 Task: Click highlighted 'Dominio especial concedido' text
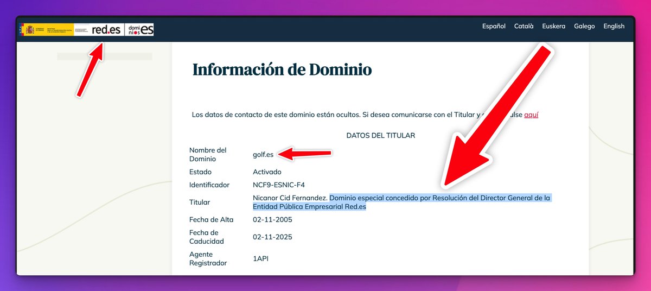click(x=401, y=203)
